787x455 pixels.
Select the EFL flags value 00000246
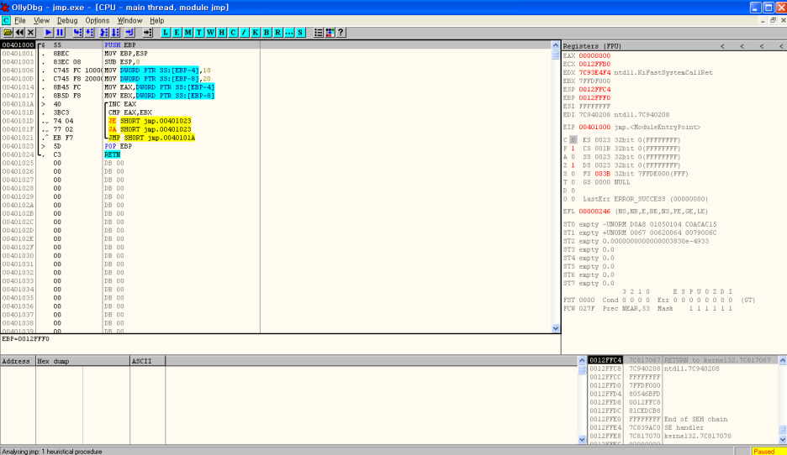pos(594,212)
